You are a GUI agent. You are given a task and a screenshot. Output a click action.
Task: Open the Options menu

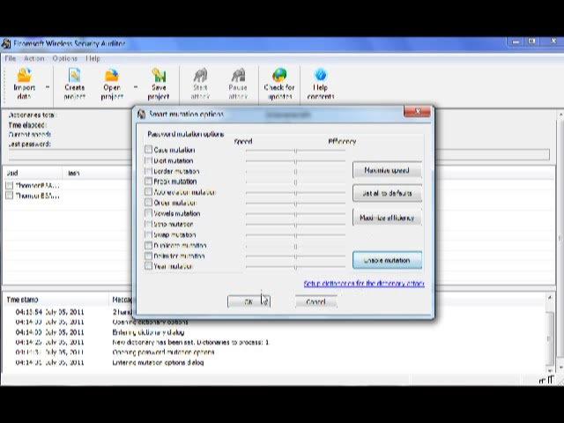[64, 58]
